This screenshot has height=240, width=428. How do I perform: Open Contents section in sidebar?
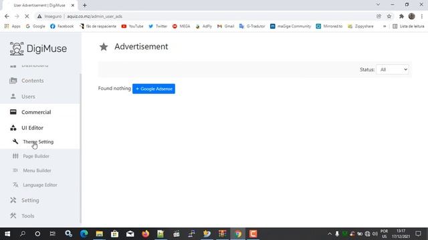pyautogui.click(x=33, y=81)
